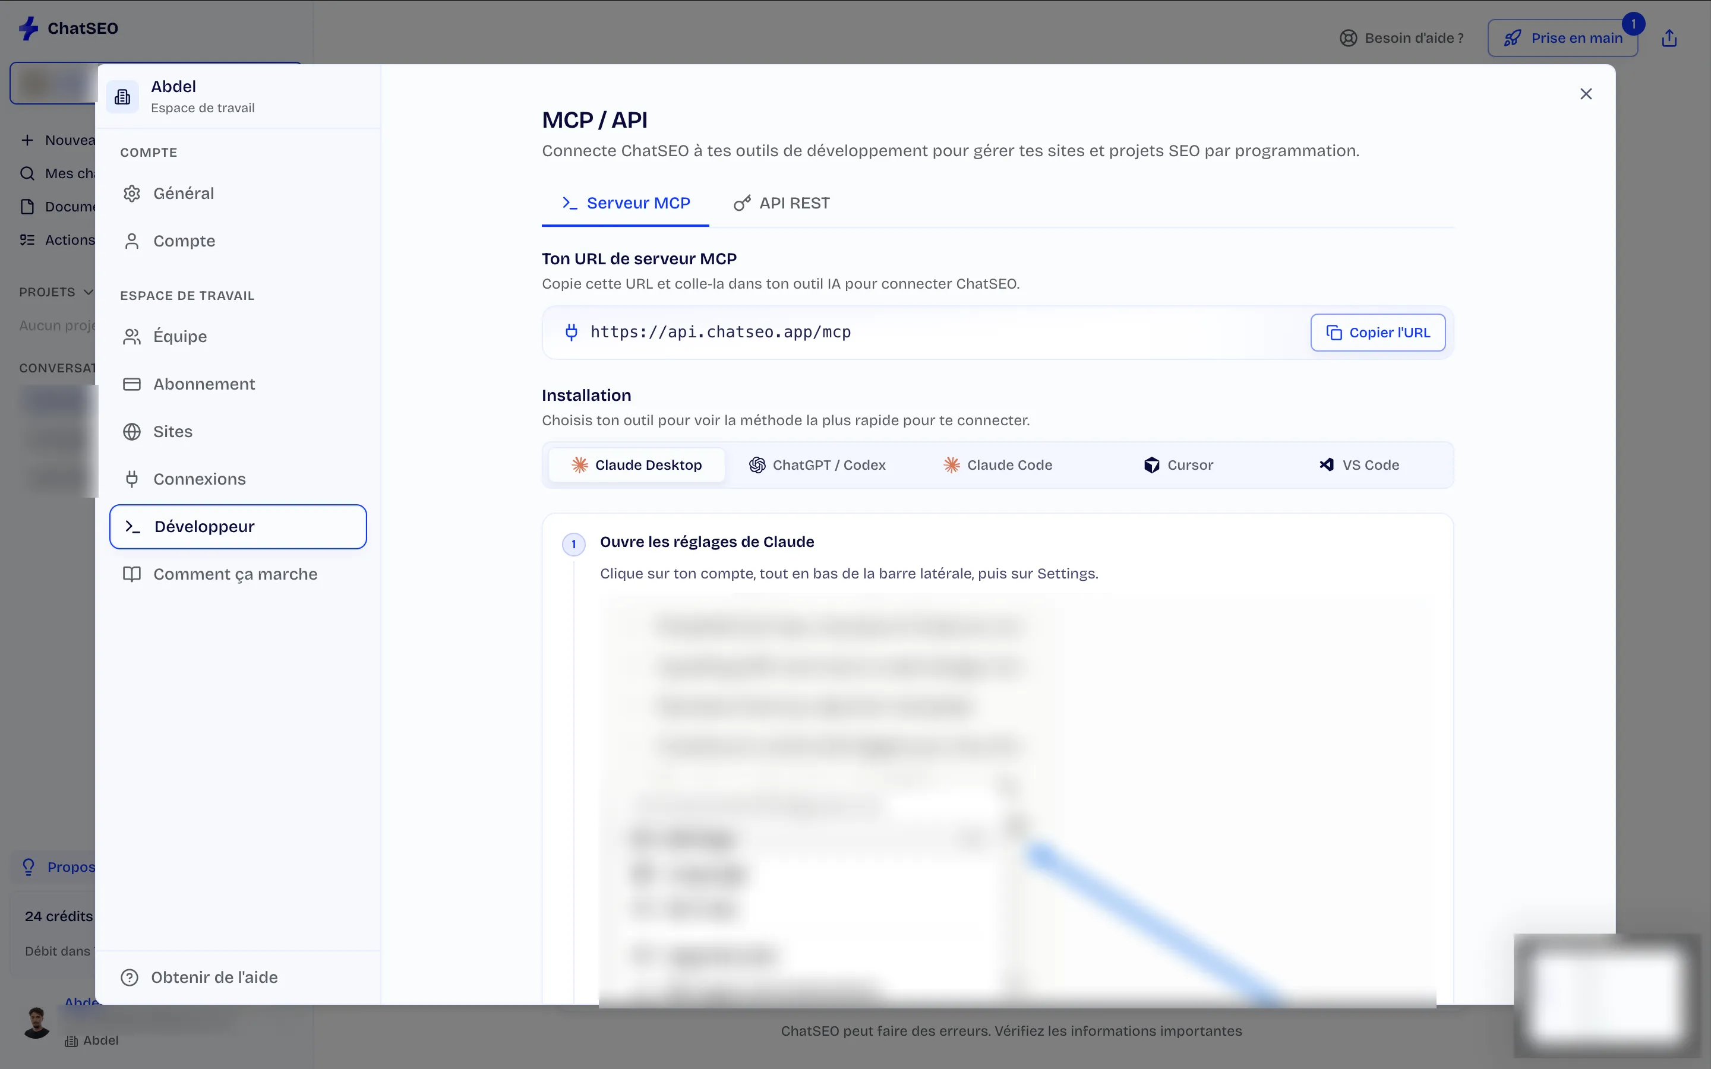Image resolution: width=1711 pixels, height=1069 pixels.
Task: Go to the Équipe section
Action: pos(238,337)
